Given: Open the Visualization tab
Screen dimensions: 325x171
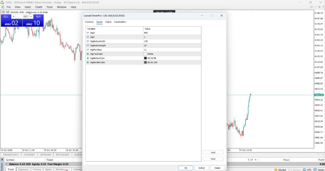Looking at the screenshot, I should (120, 22).
